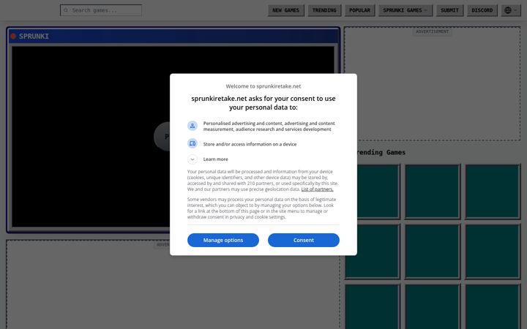Click the SPRUNKI window title text

34,37
